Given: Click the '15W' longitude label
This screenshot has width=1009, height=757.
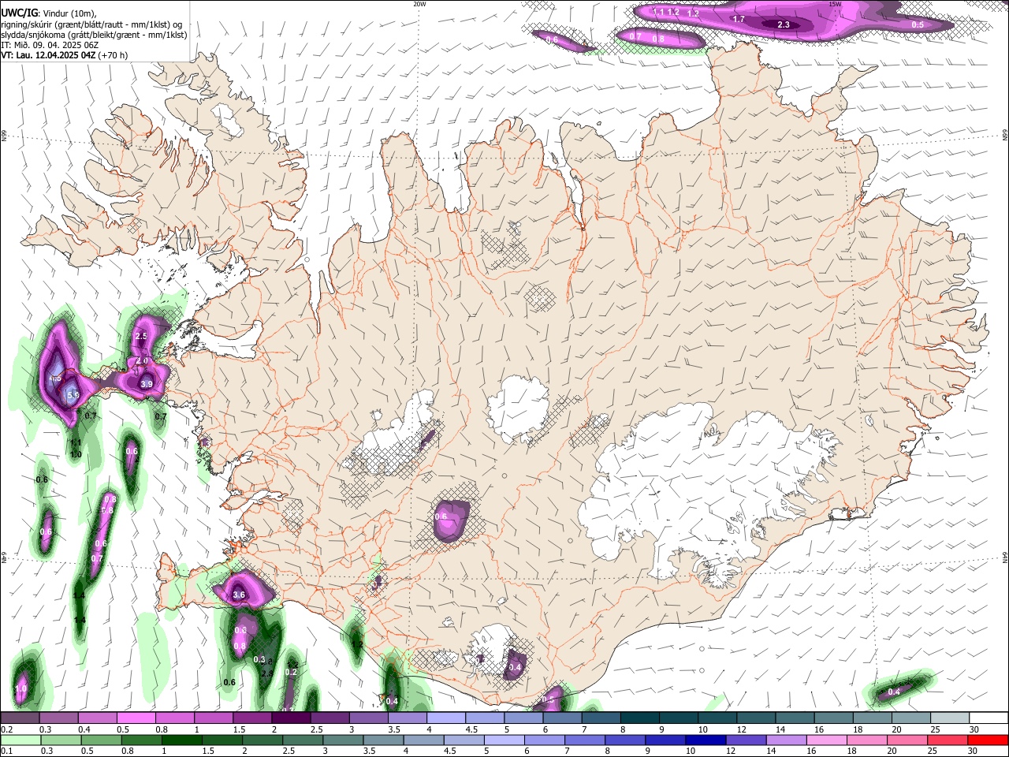Looking at the screenshot, I should pos(835,4).
